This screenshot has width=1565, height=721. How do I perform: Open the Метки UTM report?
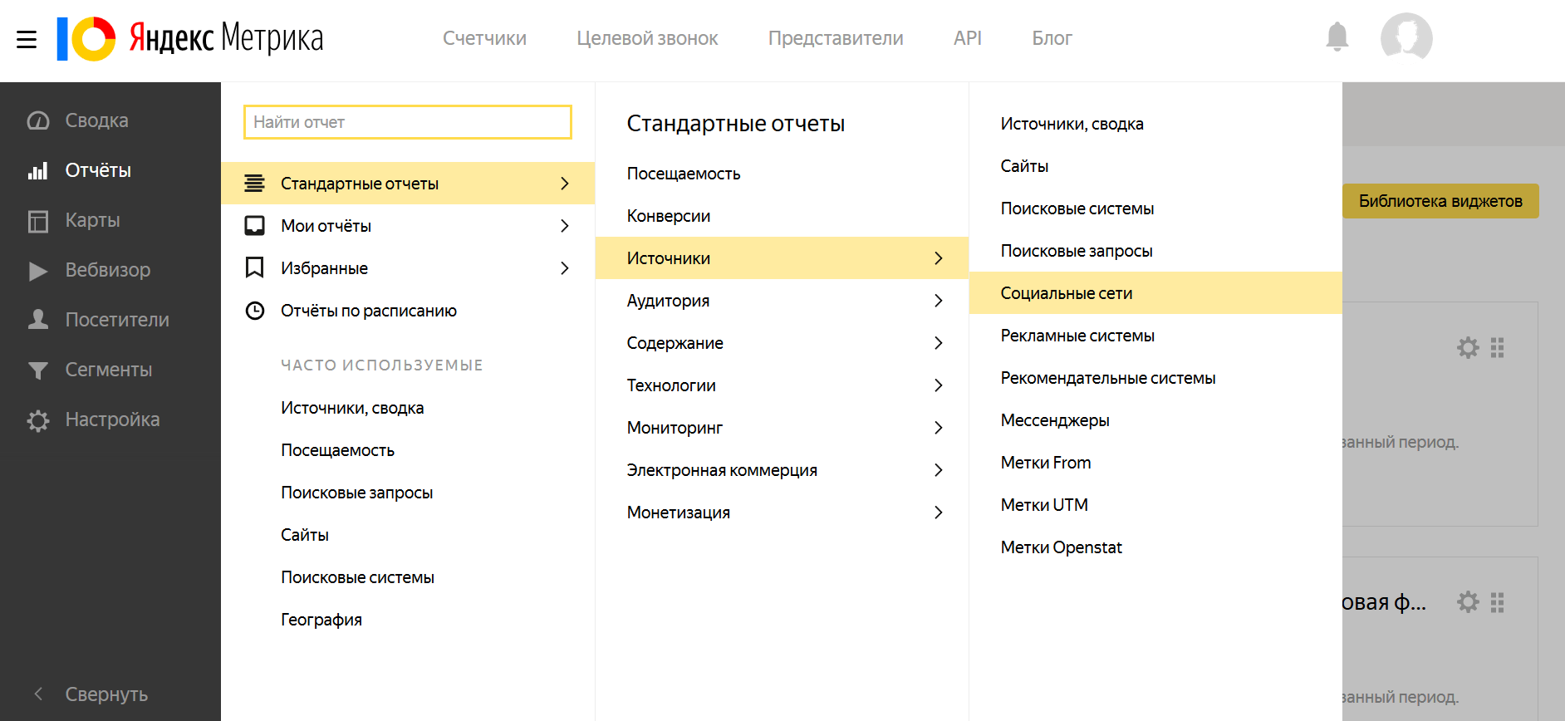tap(1044, 505)
